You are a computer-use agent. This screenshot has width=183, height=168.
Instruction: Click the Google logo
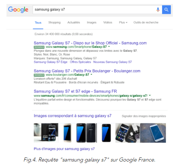[x=18, y=10]
